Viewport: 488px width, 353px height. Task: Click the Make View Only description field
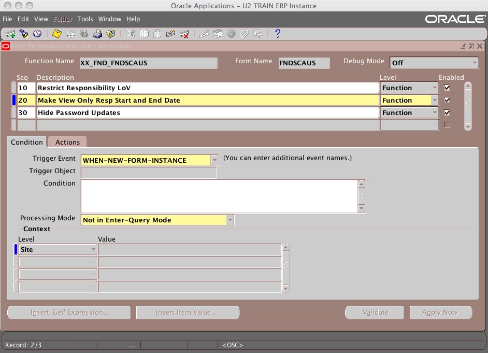point(208,100)
